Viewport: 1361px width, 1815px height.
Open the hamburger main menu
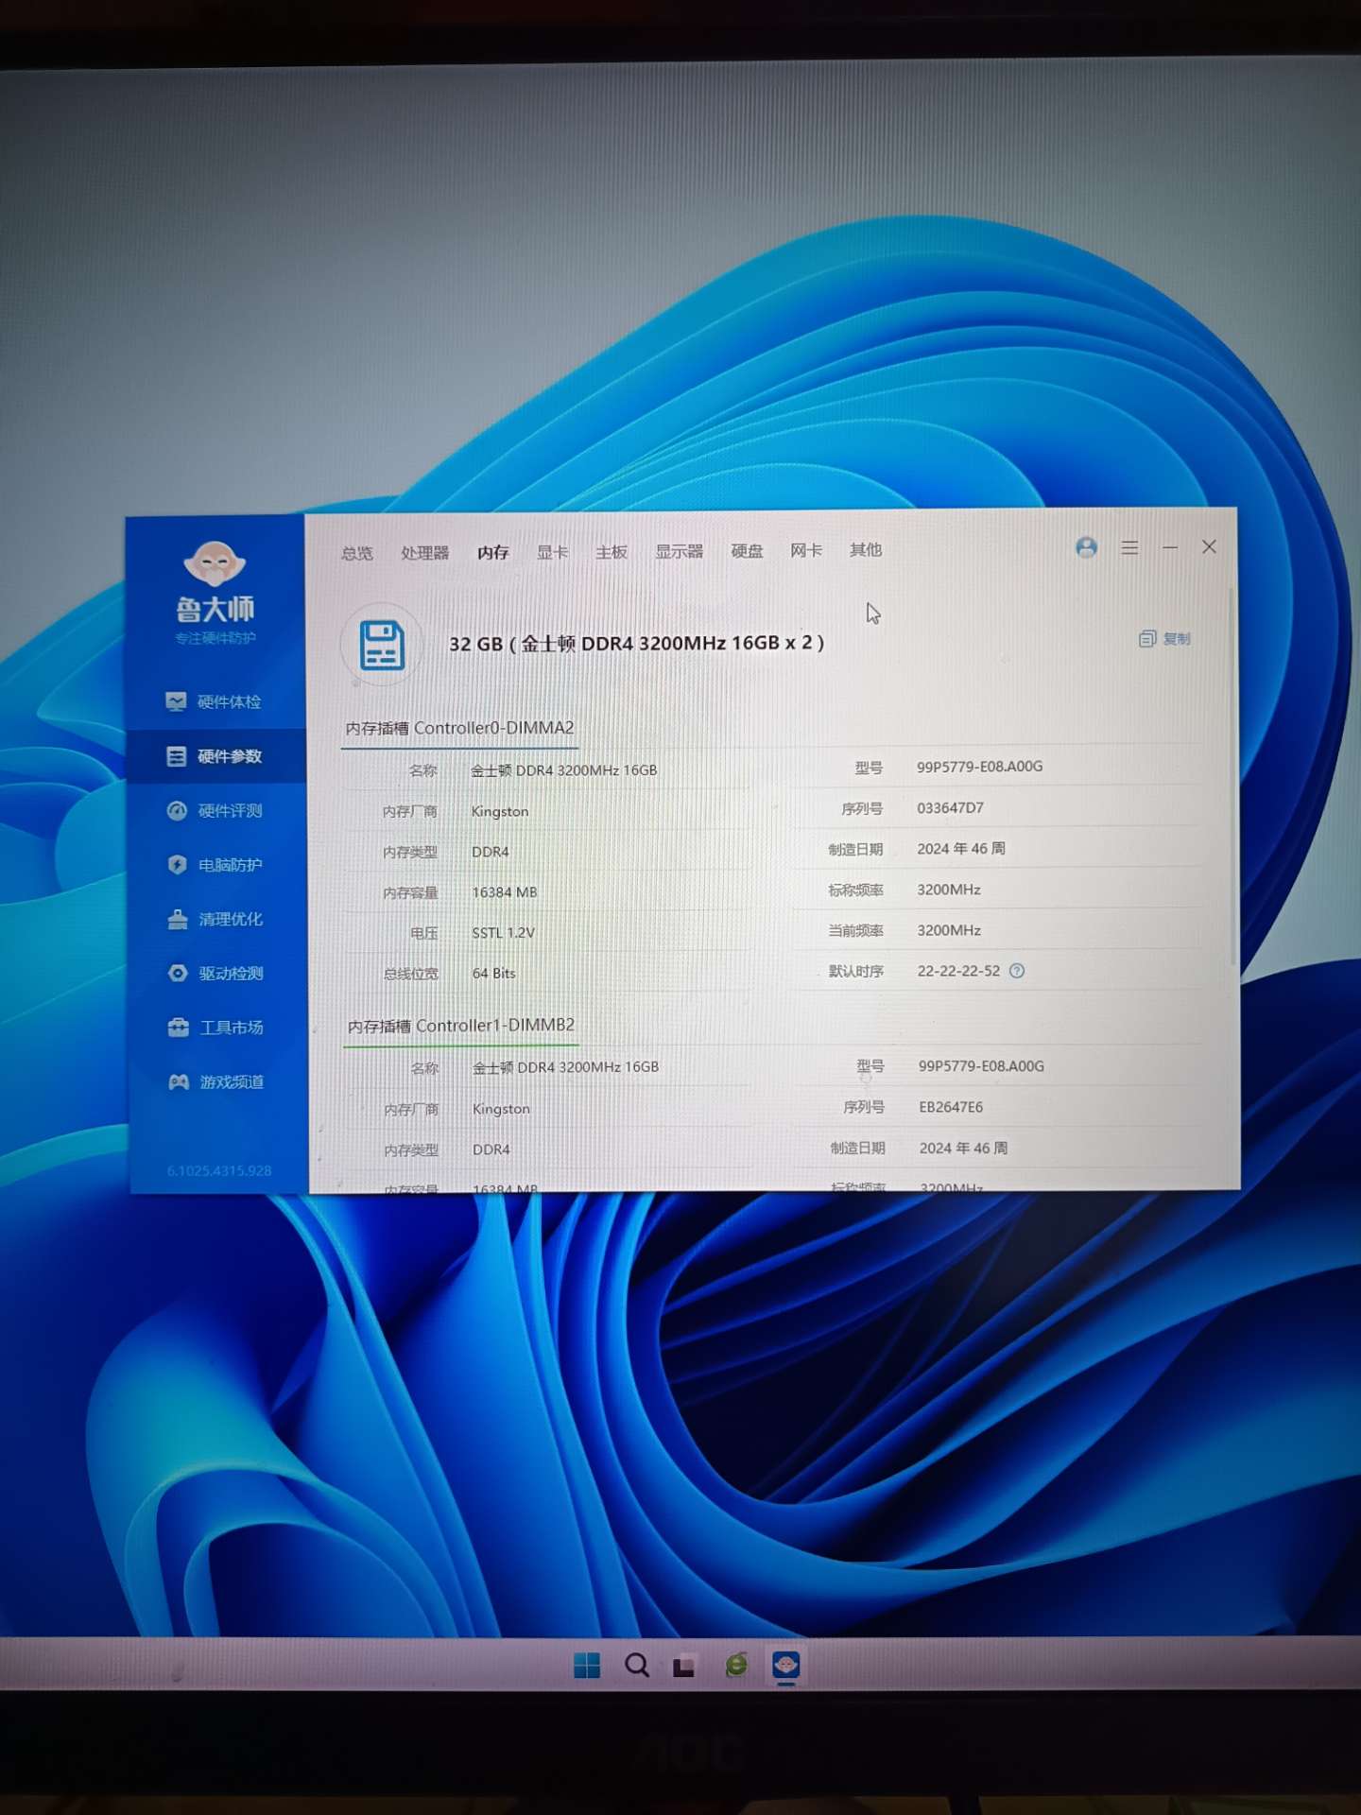(1129, 547)
